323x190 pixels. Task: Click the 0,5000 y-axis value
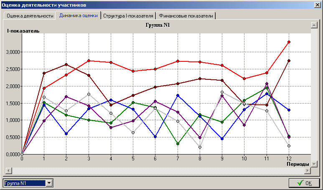point(13,137)
